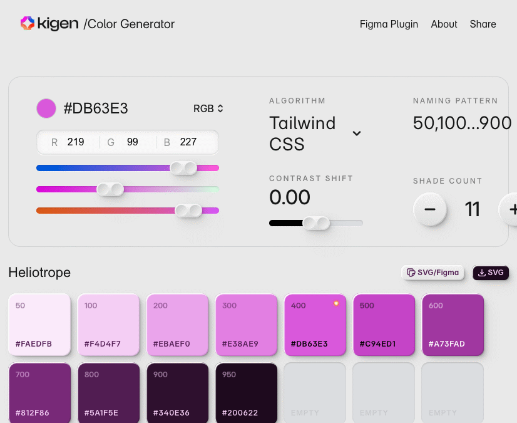Select the 900 shade #340E36 swatch
Screen dimensions: 517x423
[x=177, y=393]
